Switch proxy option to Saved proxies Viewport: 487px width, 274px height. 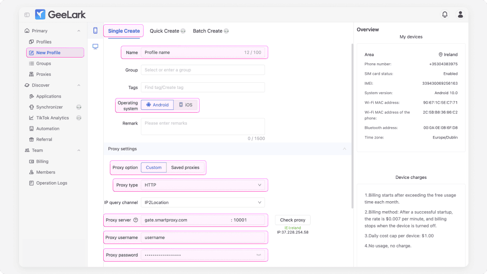point(185,167)
